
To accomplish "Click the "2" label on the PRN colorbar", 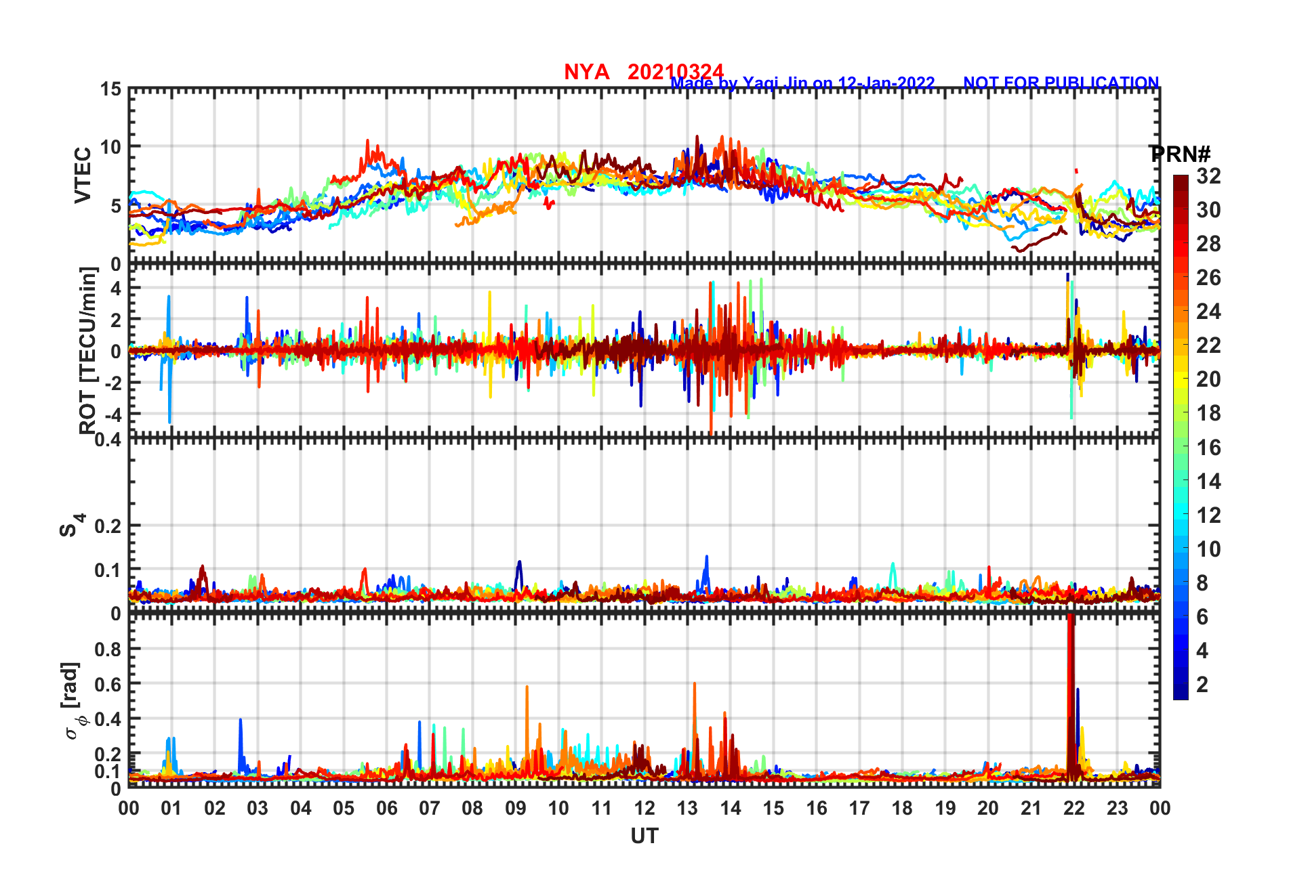I will click(x=1202, y=685).
